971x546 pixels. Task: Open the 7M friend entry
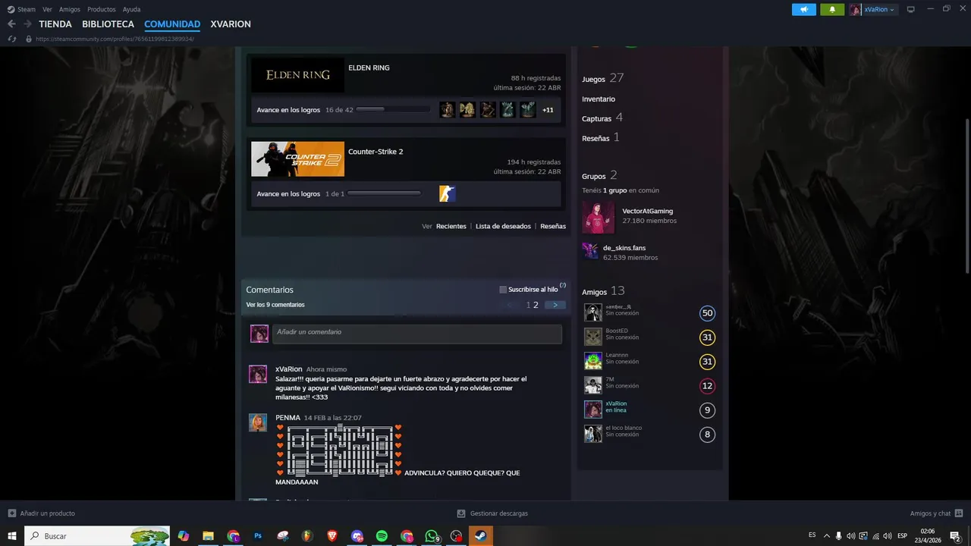tap(650, 385)
